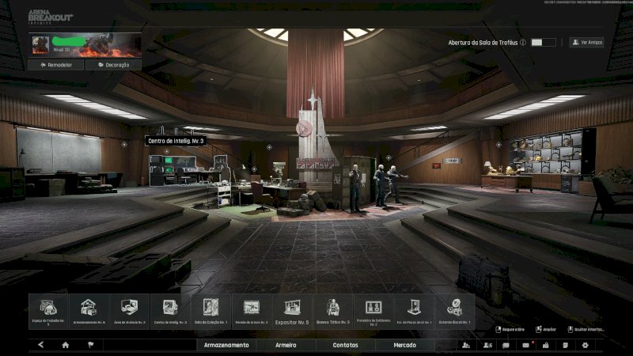Select diamond marker above the trophy display shelf
The image size is (633, 356).
pos(499,145)
